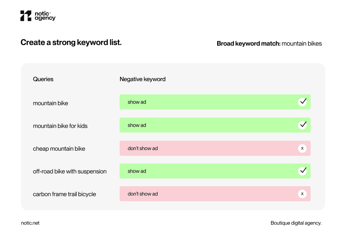
Task: Click the X icon for carbon frame trail bicycle
Action: pos(302,194)
